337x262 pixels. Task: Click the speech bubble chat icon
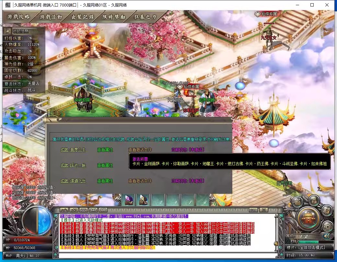[103, 210]
